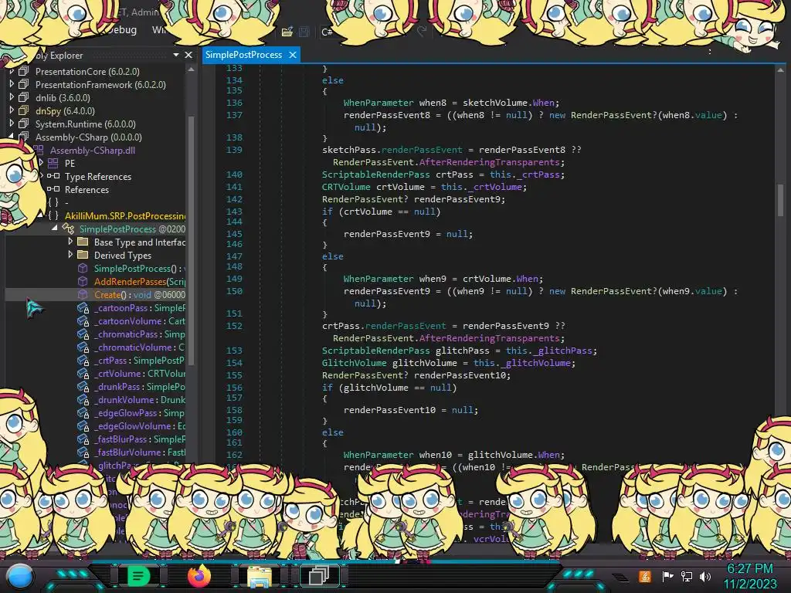Click the dnlib assembly icon
791x593 pixels.
pyautogui.click(x=24, y=97)
